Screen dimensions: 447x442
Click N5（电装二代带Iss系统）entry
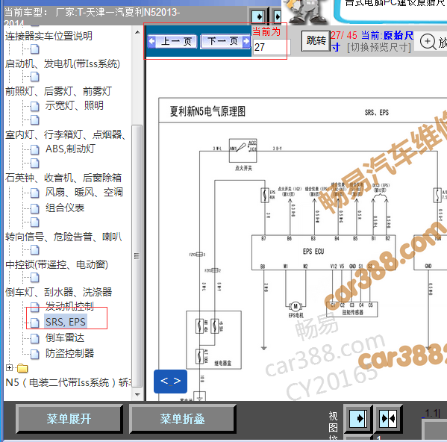click(68, 382)
